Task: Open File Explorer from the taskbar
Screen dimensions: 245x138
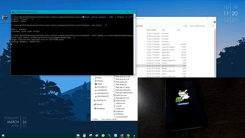Action: click(x=78, y=135)
